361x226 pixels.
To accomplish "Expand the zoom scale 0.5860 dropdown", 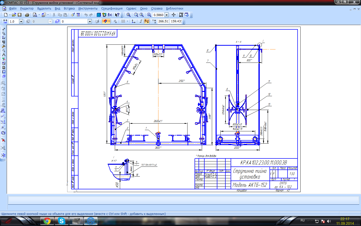I will coord(166,15).
